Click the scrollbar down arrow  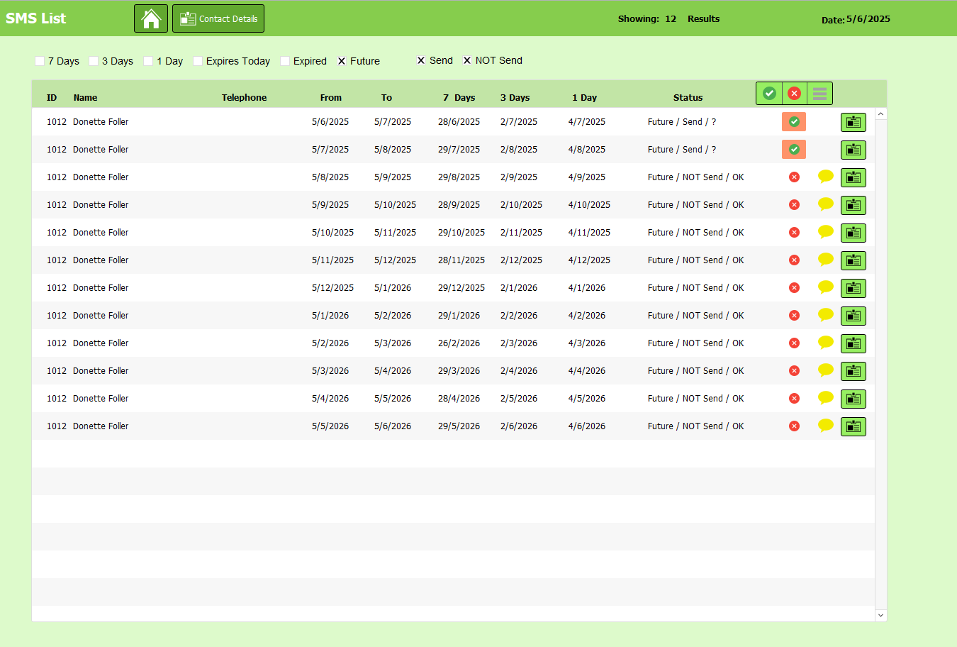(880, 615)
